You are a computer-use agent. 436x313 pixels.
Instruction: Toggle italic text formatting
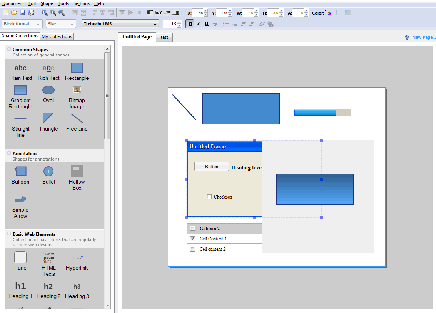(x=198, y=24)
